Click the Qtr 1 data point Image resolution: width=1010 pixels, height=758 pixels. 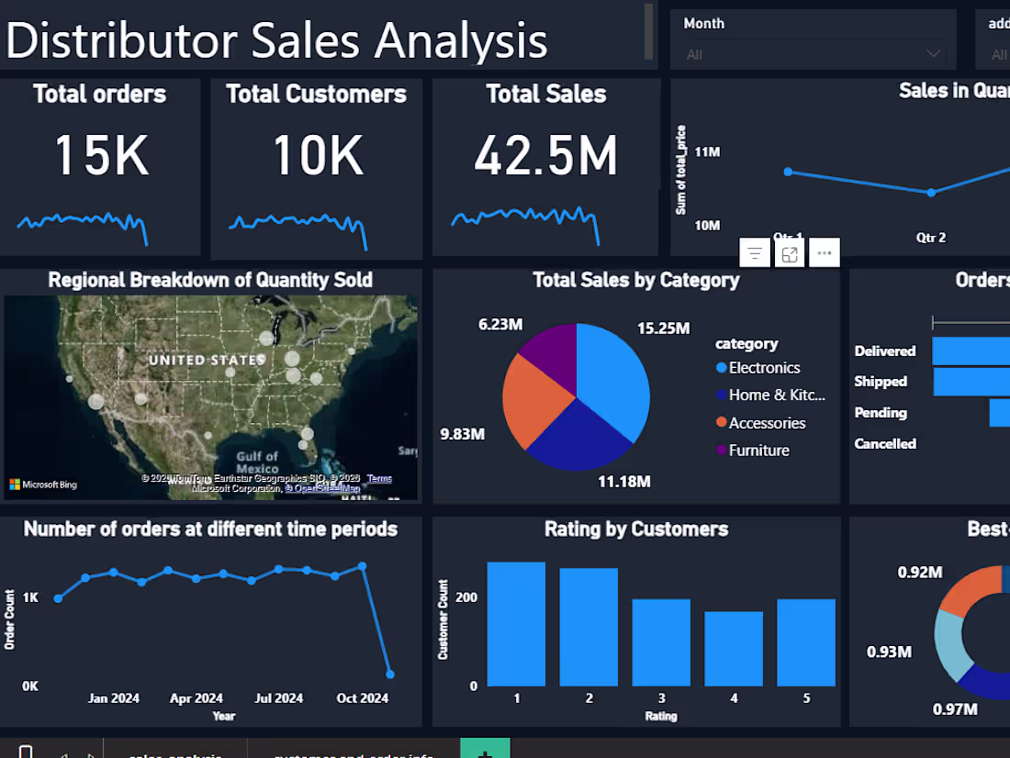coord(788,172)
